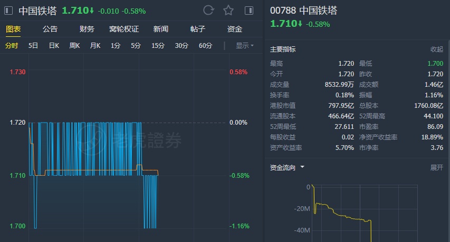Switch to the 资金 tab

coord(235,29)
